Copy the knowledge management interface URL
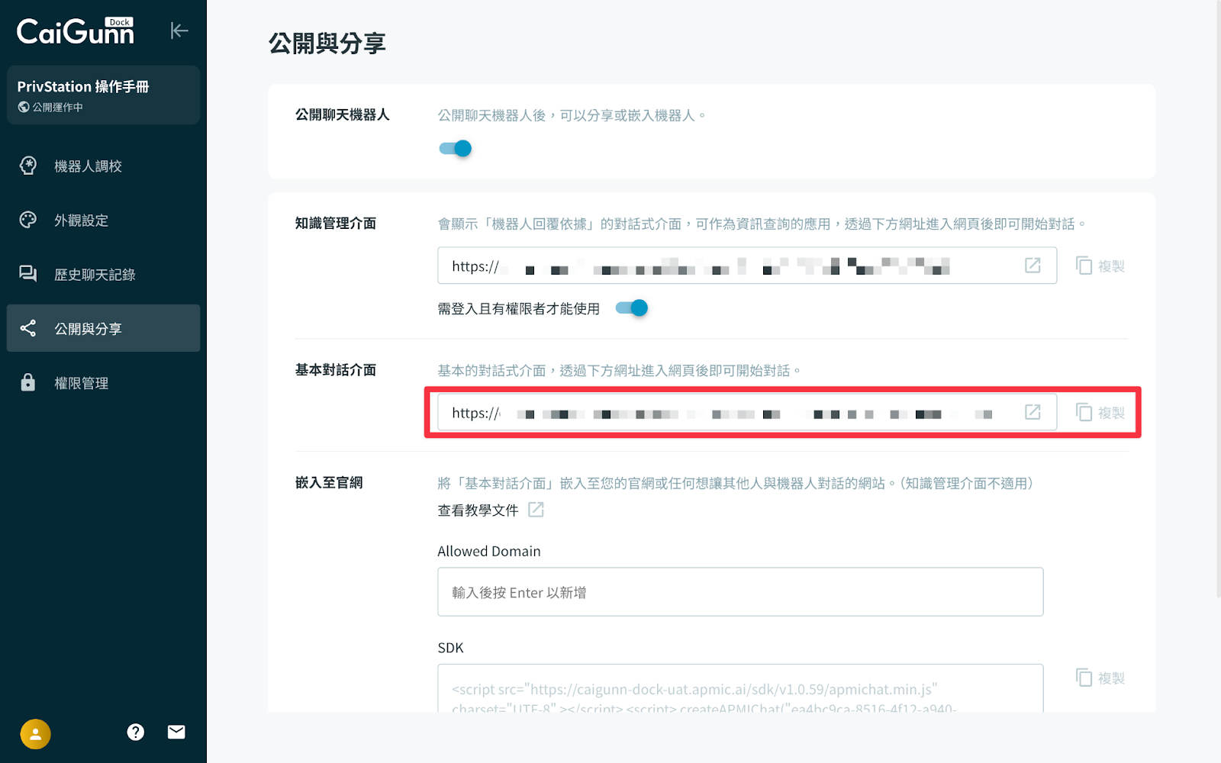Image resolution: width=1221 pixels, height=763 pixels. click(x=1100, y=266)
